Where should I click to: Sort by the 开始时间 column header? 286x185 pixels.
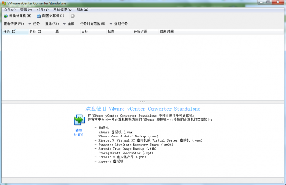pyautogui.click(x=145, y=32)
